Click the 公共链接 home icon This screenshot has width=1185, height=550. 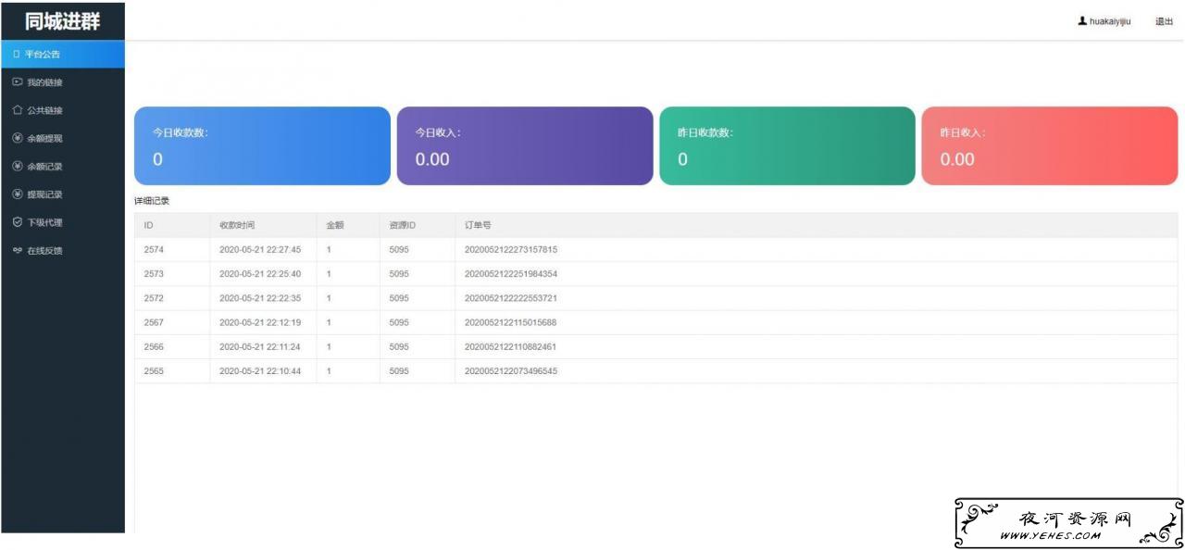[x=17, y=110]
